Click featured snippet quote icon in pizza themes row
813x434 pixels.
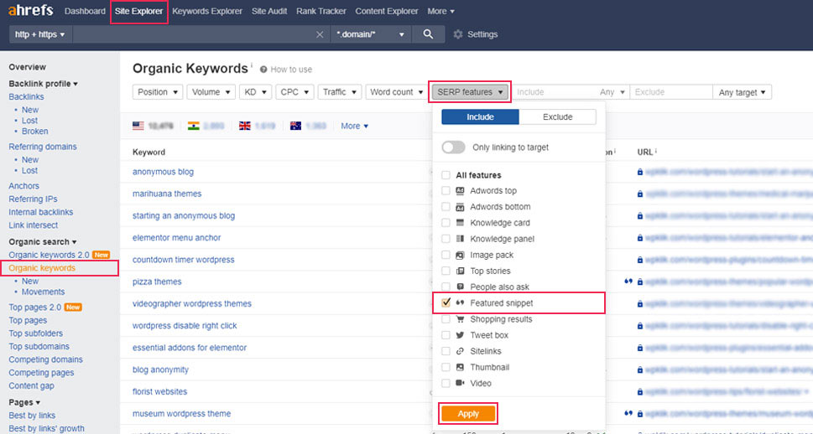(628, 282)
